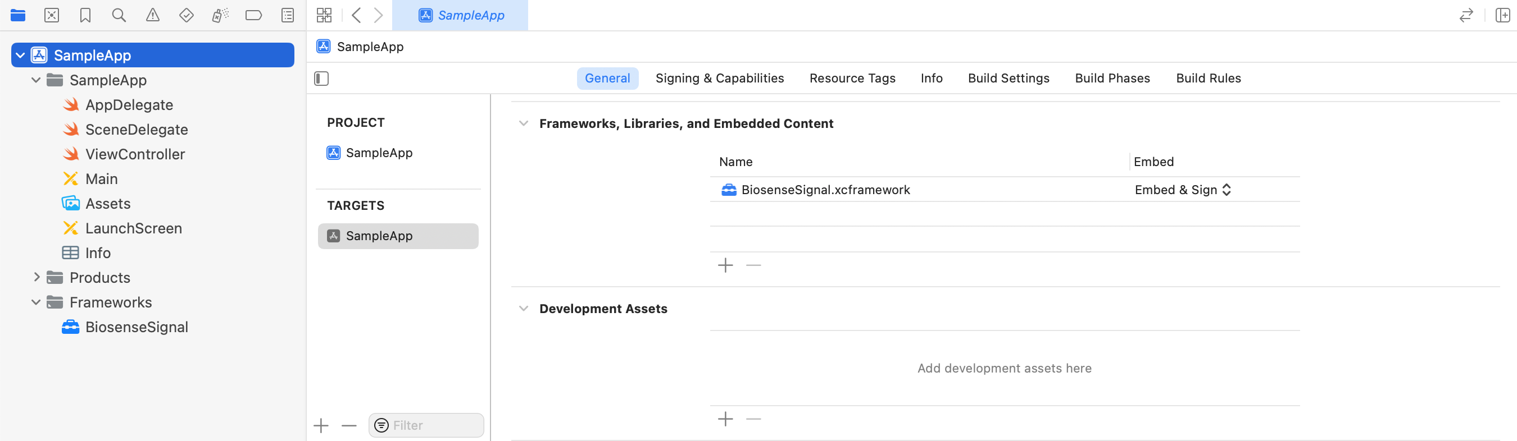The image size is (1517, 441).
Task: Open the Issue navigator warning icon
Action: tap(152, 15)
